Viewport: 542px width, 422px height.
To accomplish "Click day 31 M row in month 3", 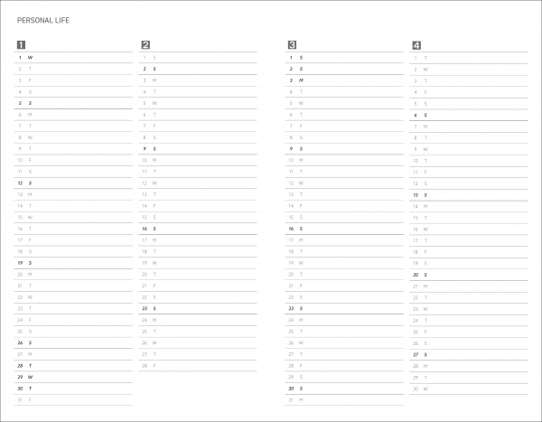I will pyautogui.click(x=344, y=400).
